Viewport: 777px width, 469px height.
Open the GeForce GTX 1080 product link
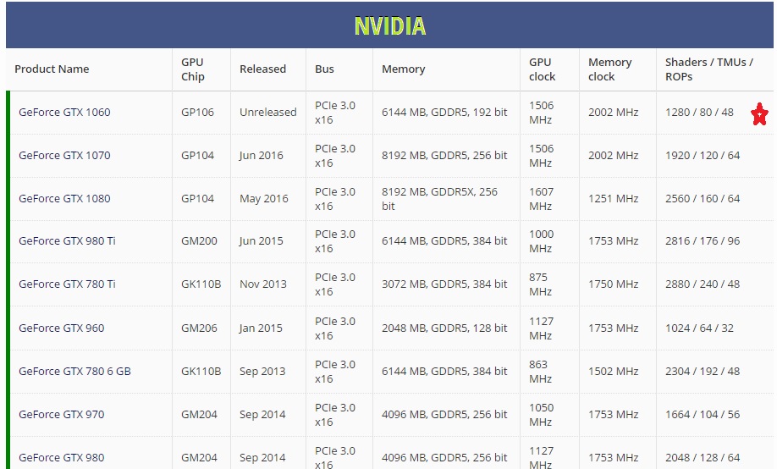[x=64, y=198]
